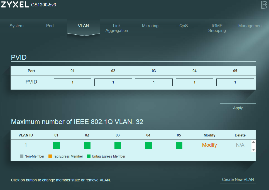Toggle VLAN 1 membership for port 02
The width and height of the screenshot is (269, 190).
87,146
